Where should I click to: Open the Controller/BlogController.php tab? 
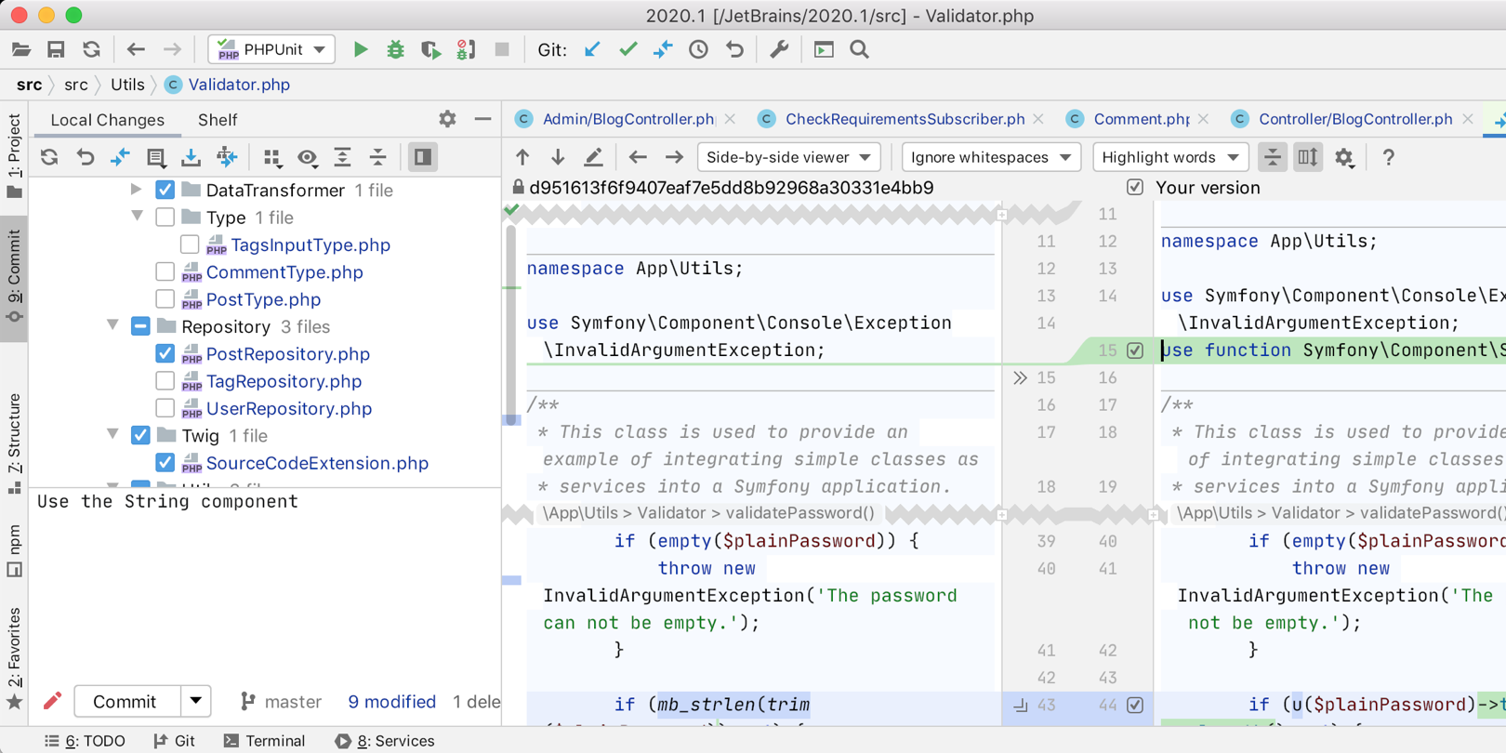[1354, 119]
